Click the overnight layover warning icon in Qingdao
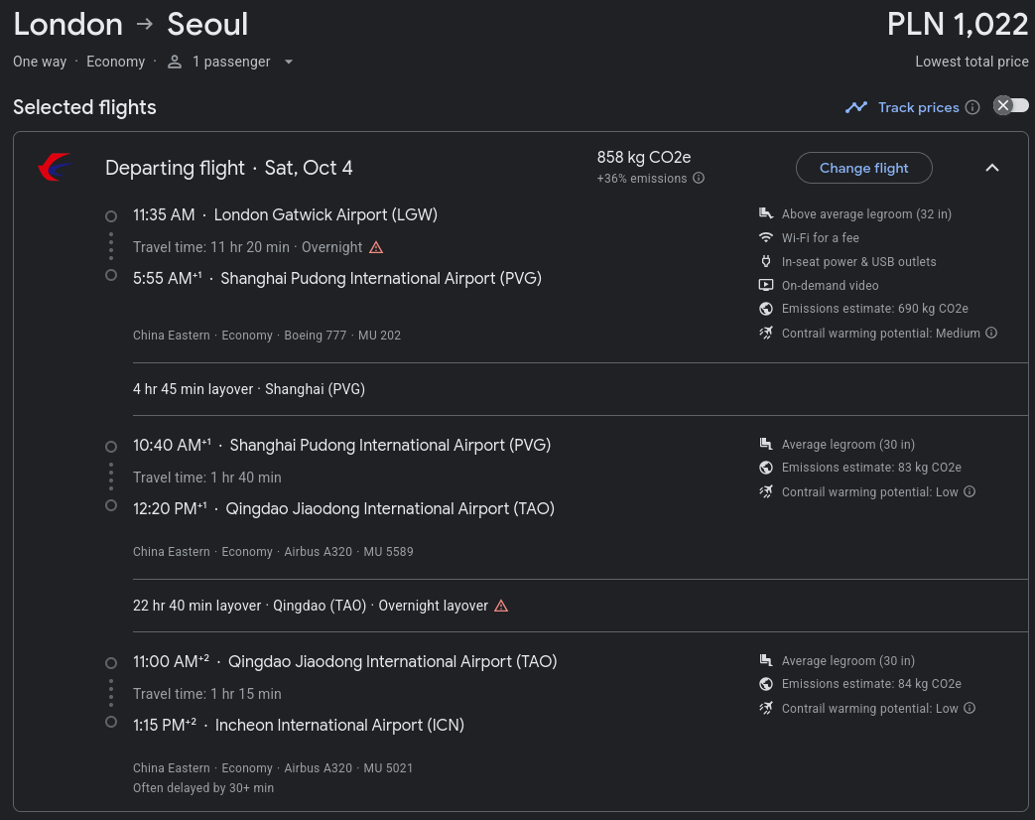This screenshot has width=1035, height=820. click(x=501, y=606)
